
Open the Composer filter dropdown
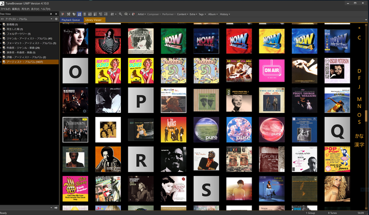tap(154, 14)
